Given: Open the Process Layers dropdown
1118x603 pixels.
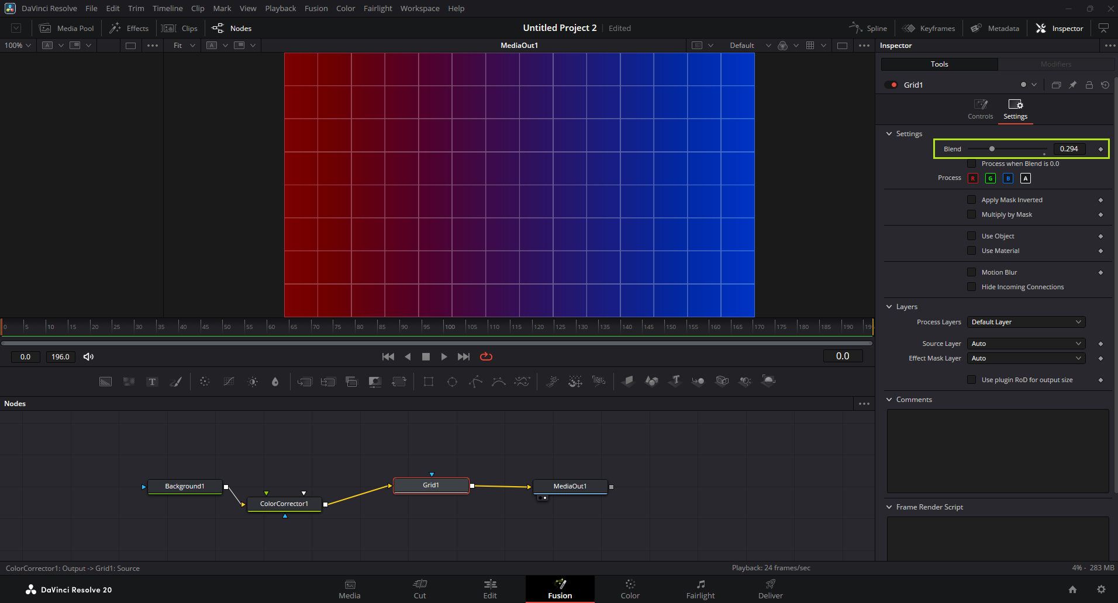Looking at the screenshot, I should point(1026,322).
